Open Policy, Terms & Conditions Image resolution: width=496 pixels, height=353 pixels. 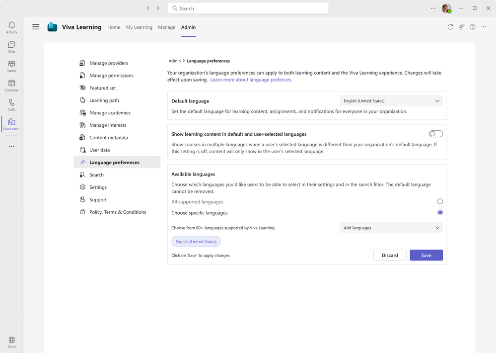coord(117,212)
